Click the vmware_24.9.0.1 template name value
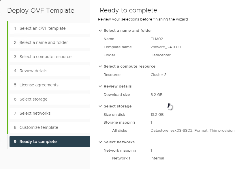The width and height of the screenshot is (239, 169). coord(166,47)
